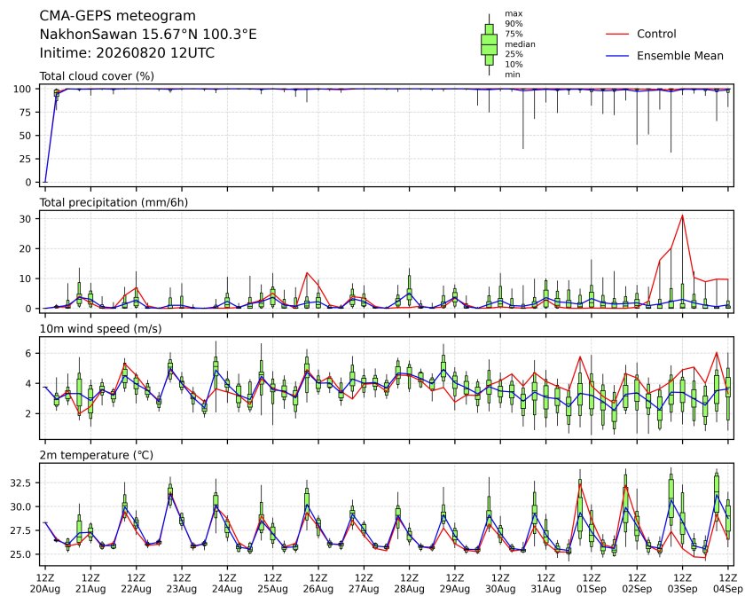The width and height of the screenshot is (753, 604).
Task: Click the '10m wind speed (m/s)' panel title
Action: [100, 329]
